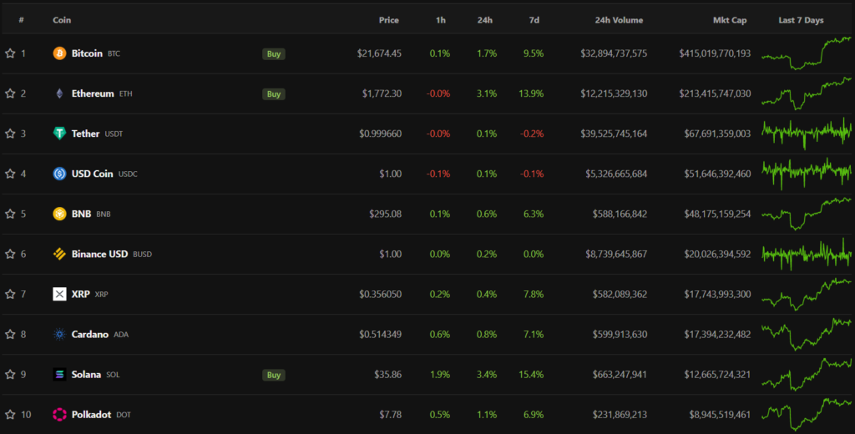Click the Binance USD logo
855x434 pixels.
point(59,254)
